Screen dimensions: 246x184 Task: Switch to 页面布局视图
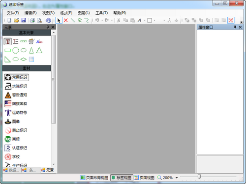tap(94, 178)
